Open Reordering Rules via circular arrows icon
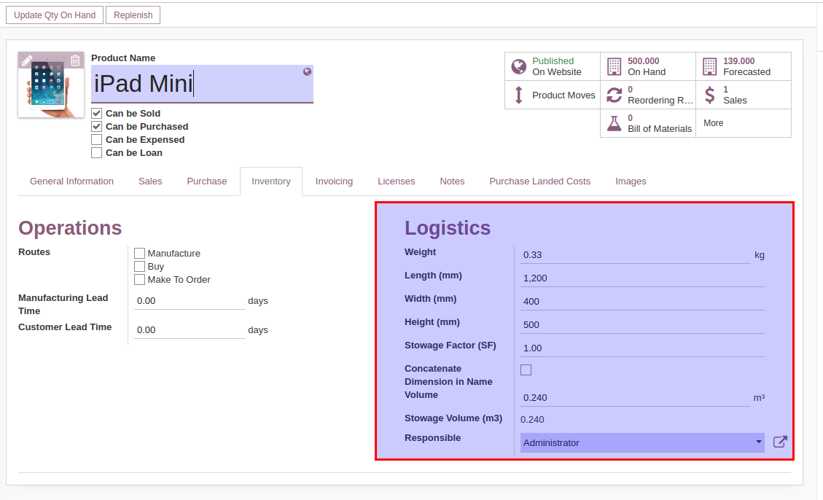Image resolution: width=823 pixels, height=500 pixels. pos(615,95)
